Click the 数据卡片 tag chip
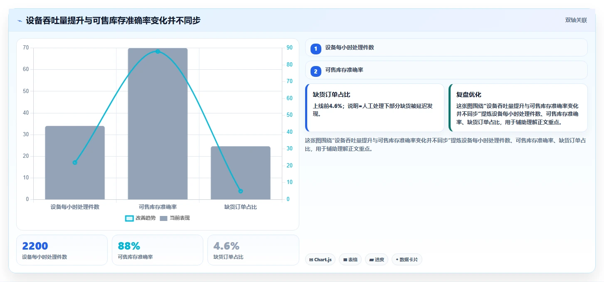This screenshot has width=604, height=282. [x=407, y=260]
